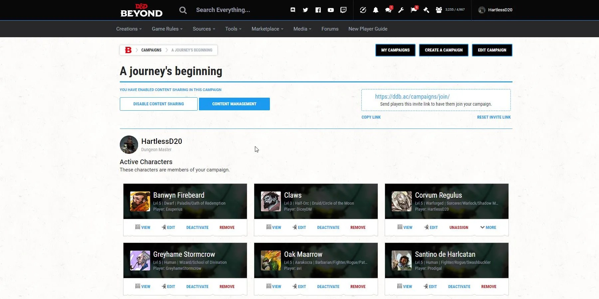This screenshot has height=299, width=599.
Task: View Greyhame Stormcrow's character sheet
Action: point(143,287)
